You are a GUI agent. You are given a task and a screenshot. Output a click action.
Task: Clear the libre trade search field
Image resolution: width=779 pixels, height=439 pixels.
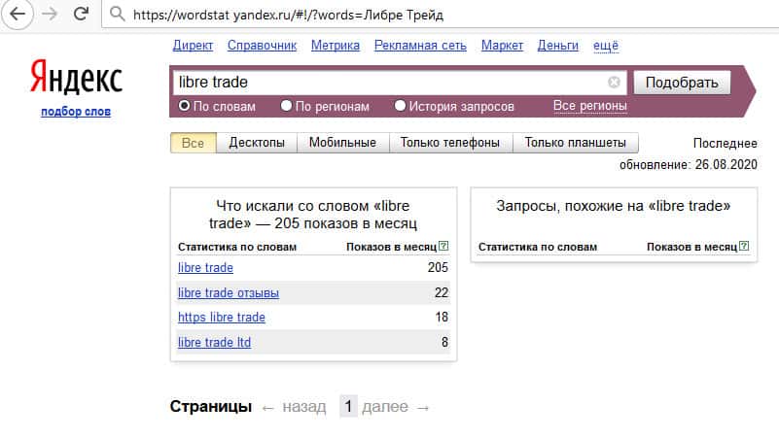(614, 83)
